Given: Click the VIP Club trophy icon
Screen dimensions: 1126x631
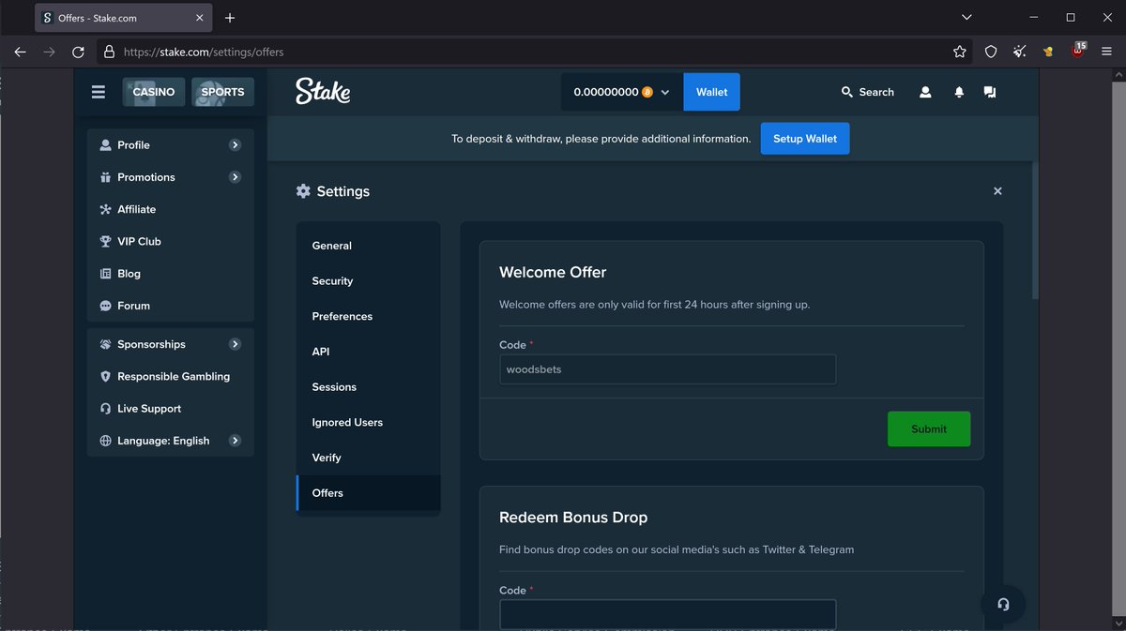Looking at the screenshot, I should tap(105, 241).
